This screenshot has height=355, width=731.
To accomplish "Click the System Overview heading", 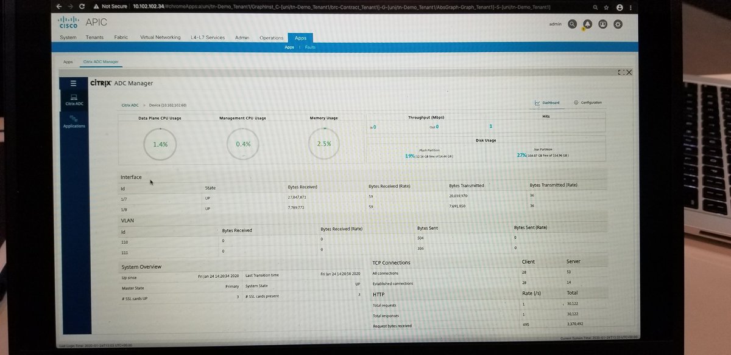I will (x=141, y=267).
